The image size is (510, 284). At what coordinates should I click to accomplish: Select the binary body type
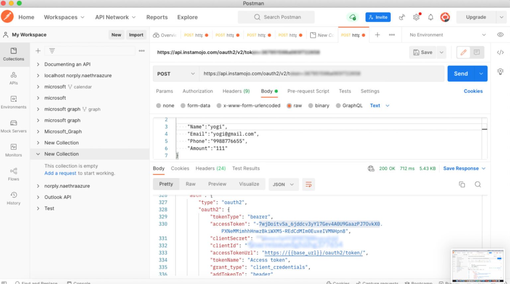[x=318, y=106]
